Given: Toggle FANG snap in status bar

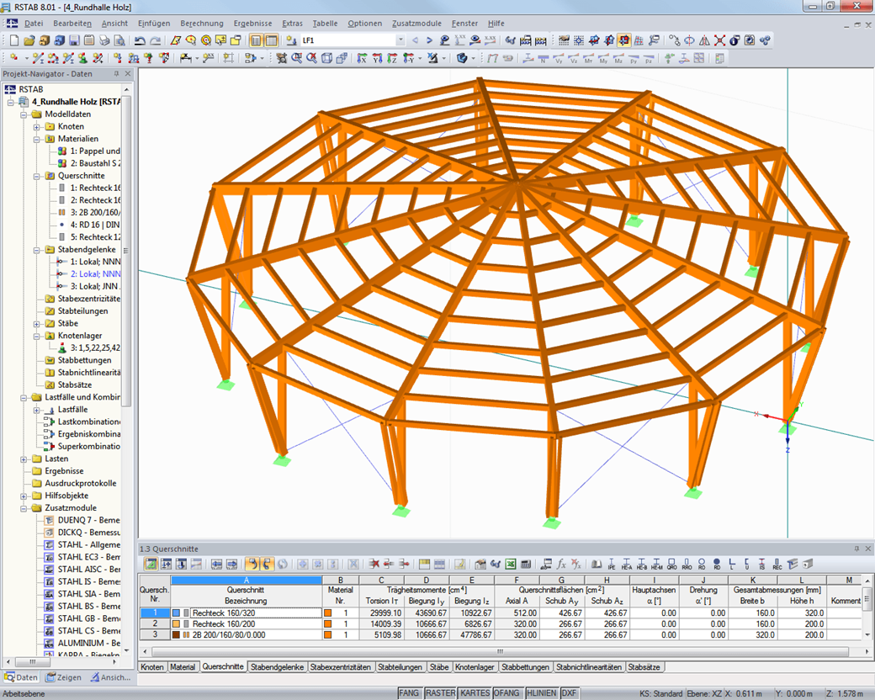Looking at the screenshot, I should [409, 692].
